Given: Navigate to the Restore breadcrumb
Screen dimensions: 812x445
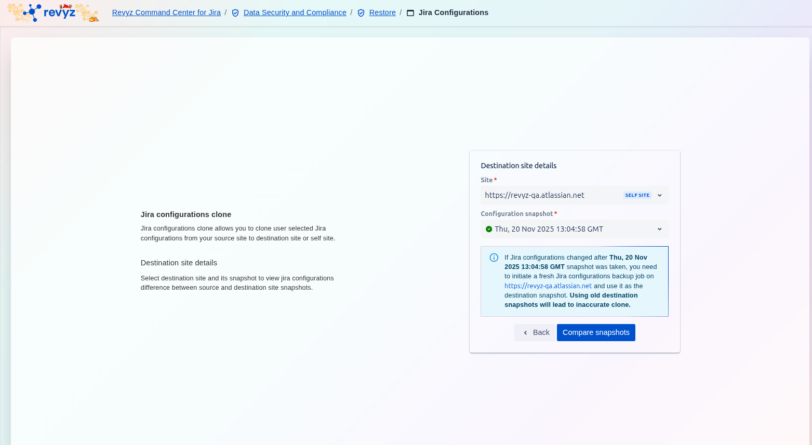Looking at the screenshot, I should pyautogui.click(x=382, y=12).
